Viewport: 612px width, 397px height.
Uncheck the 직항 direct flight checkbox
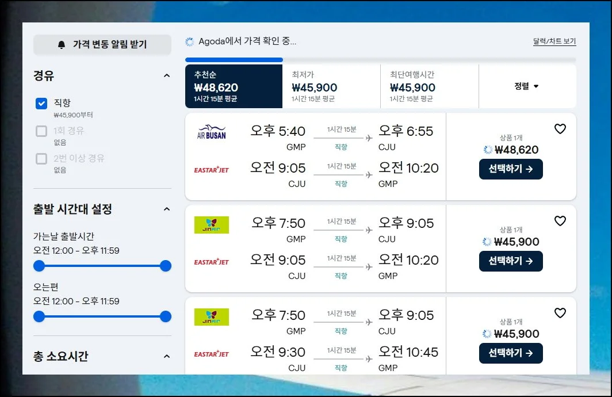(41, 104)
